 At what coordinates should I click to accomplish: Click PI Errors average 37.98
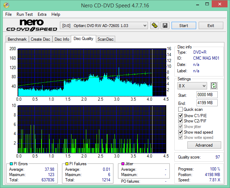[x=49, y=169]
